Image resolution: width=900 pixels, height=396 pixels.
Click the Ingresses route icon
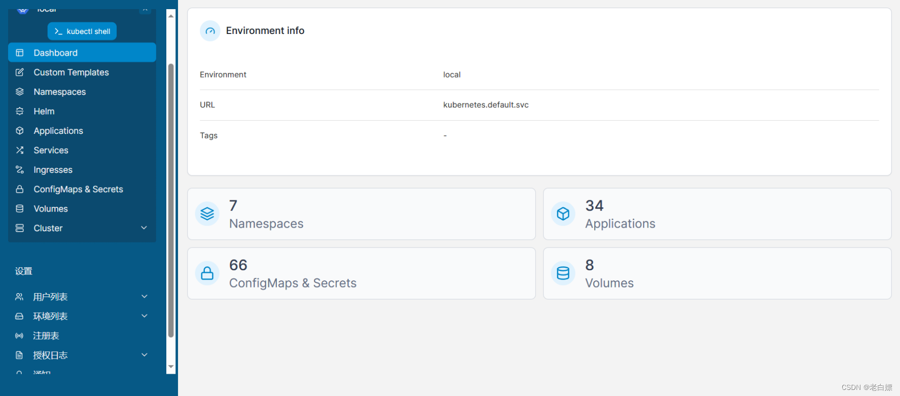(20, 169)
